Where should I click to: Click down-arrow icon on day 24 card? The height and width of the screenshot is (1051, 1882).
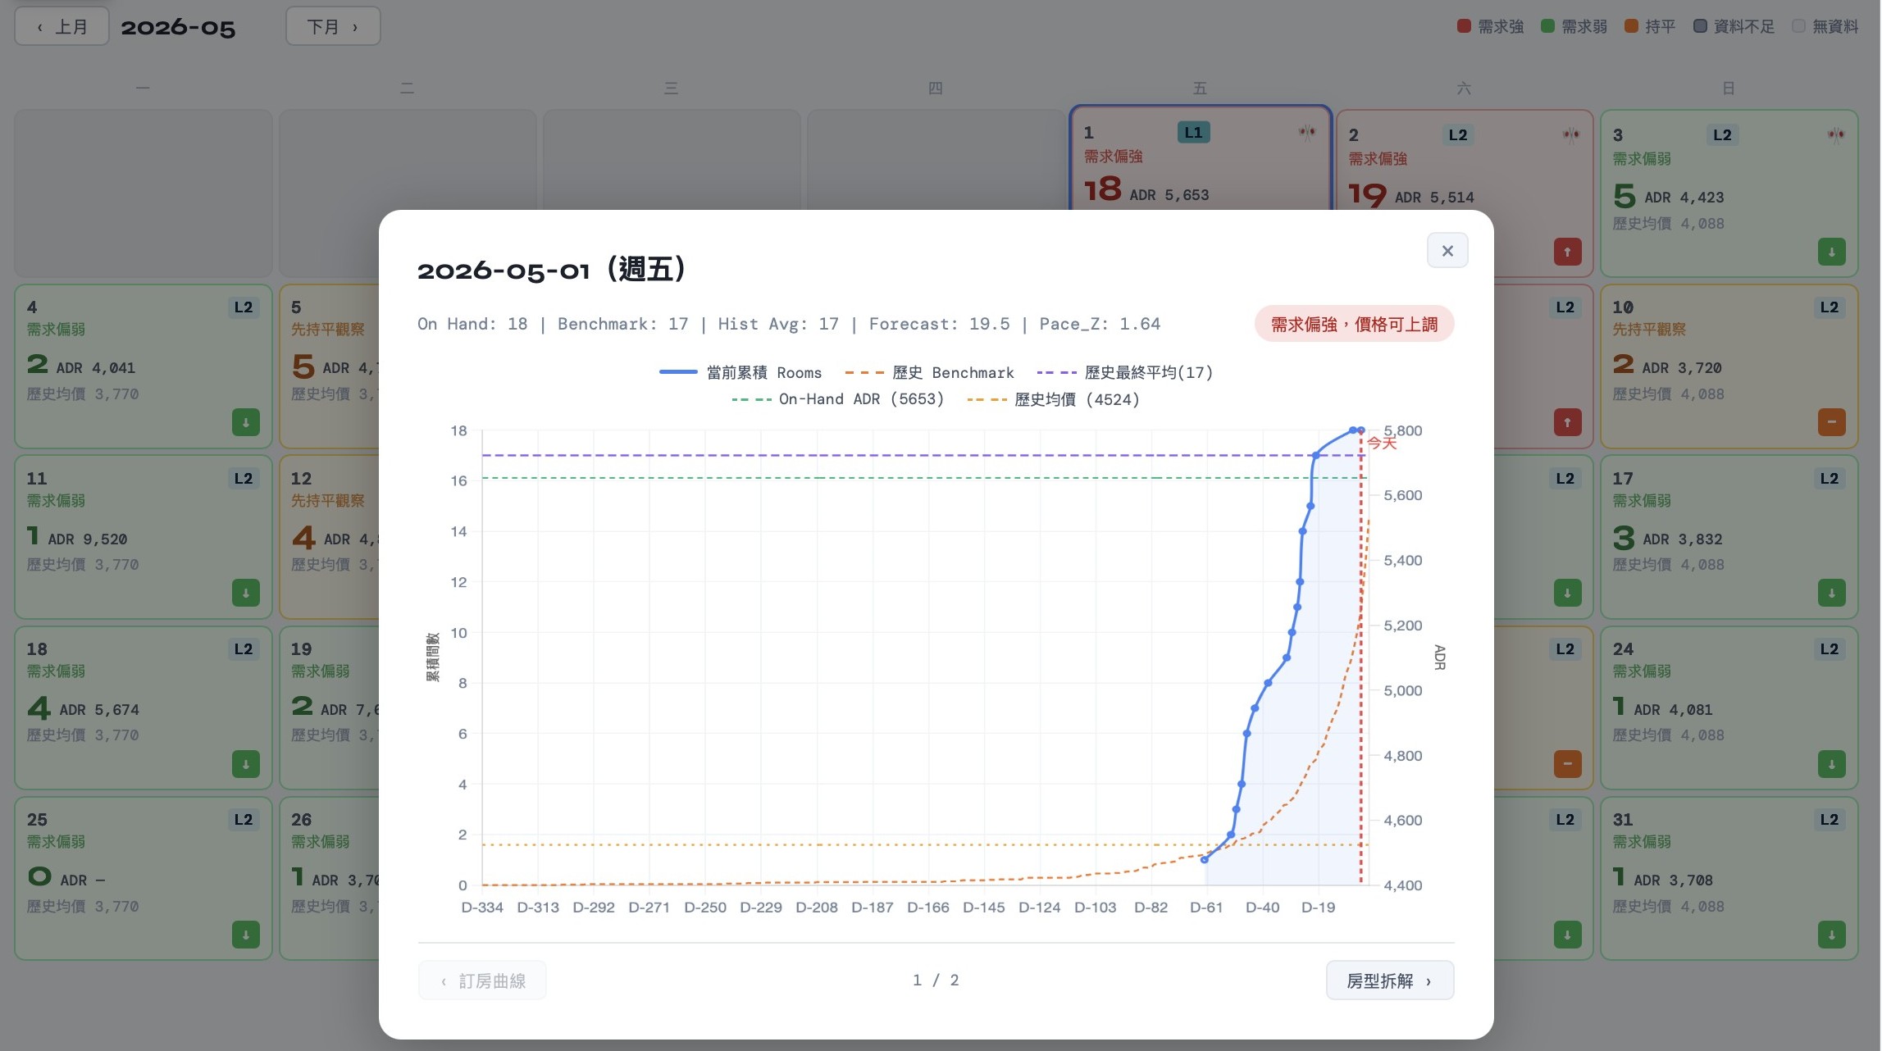(x=1831, y=764)
